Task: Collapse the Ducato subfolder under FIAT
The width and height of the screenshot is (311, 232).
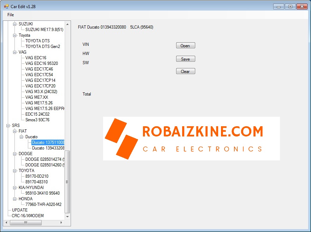Action: point(22,137)
